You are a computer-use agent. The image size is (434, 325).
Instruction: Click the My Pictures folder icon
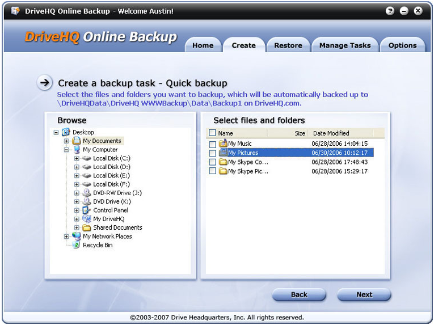coord(223,153)
